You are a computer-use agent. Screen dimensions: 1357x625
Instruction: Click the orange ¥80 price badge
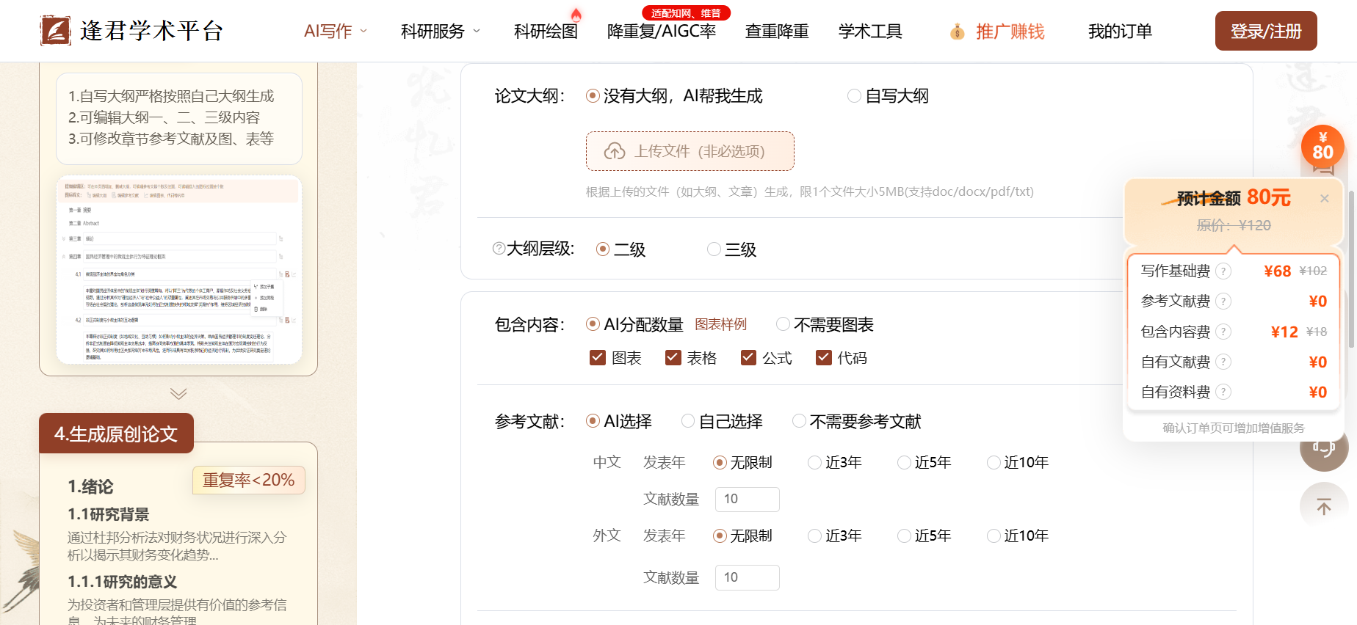pos(1322,147)
